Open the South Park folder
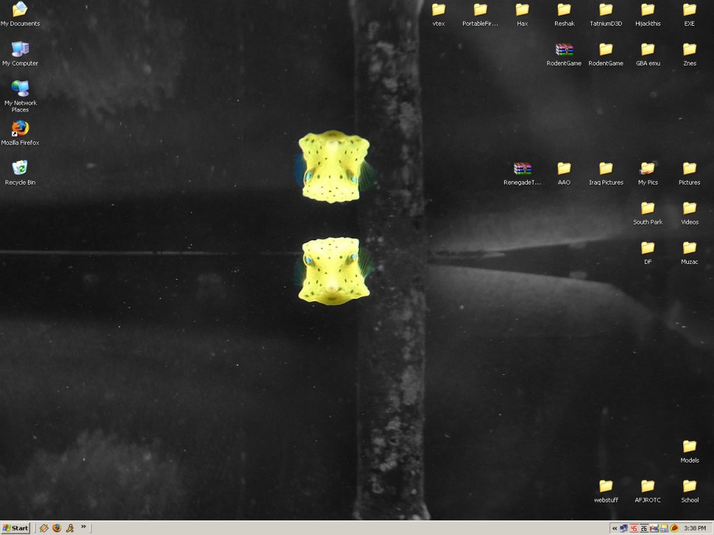The image size is (714, 535). coord(648,208)
